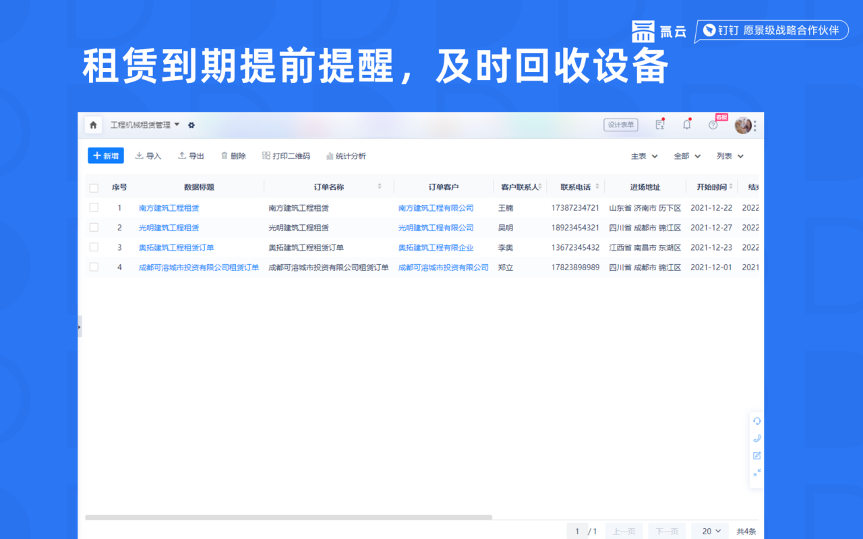Toggle the select-all header checkbox

(94, 187)
